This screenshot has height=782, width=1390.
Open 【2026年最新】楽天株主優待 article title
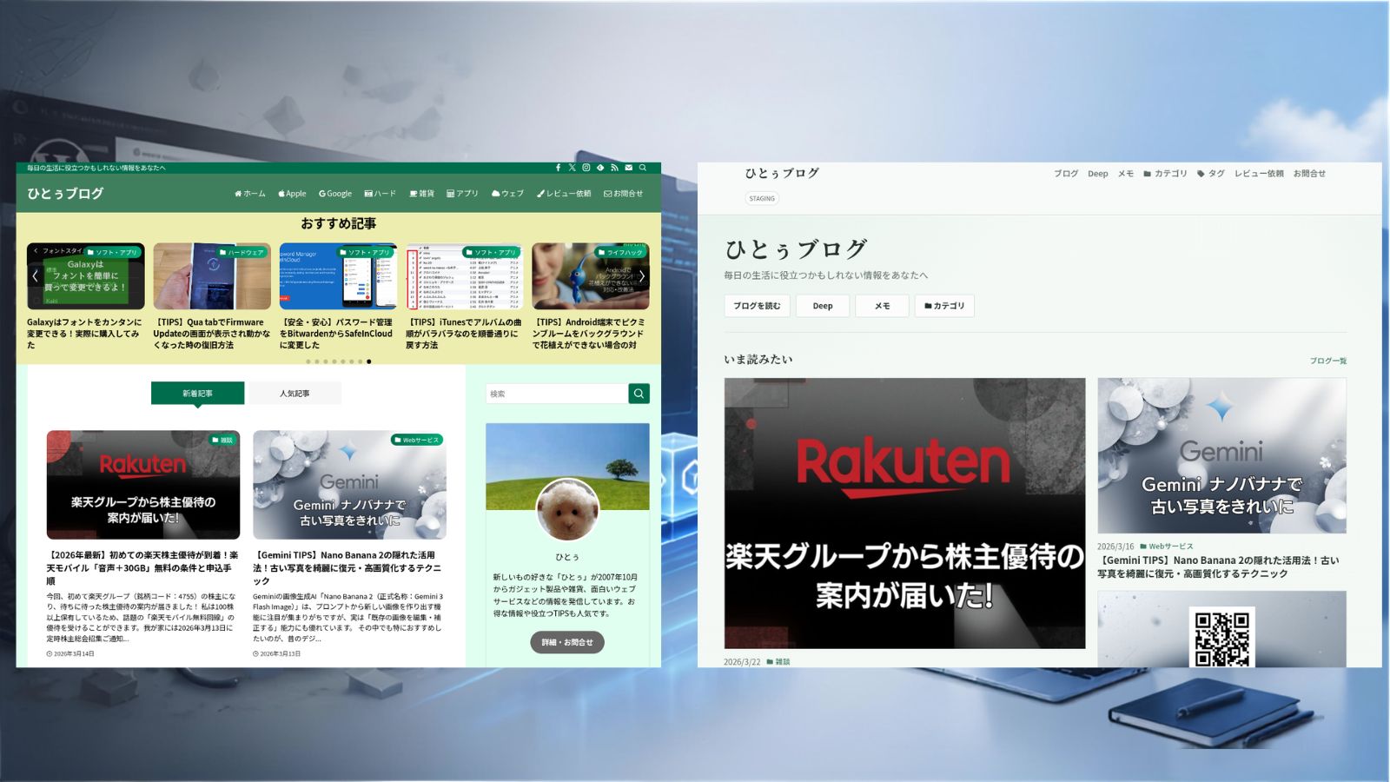(x=142, y=567)
